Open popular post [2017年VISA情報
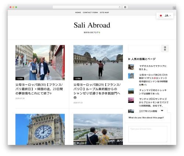 coord(148,111)
